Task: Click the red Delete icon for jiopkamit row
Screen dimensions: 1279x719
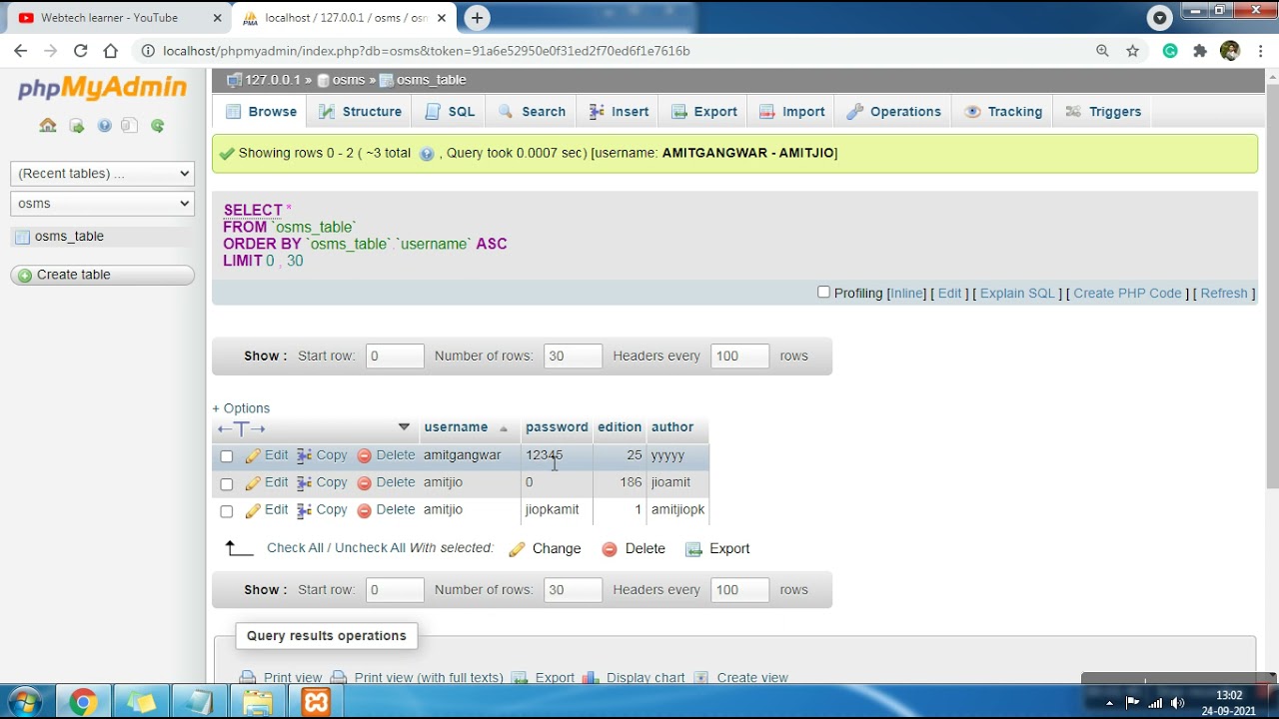Action: [365, 510]
